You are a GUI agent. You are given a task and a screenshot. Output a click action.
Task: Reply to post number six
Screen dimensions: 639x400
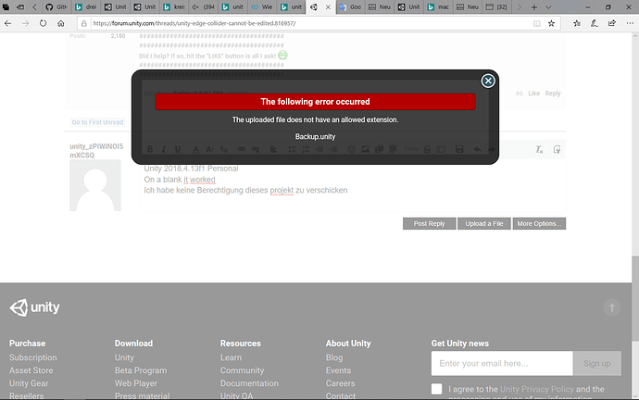tap(553, 94)
